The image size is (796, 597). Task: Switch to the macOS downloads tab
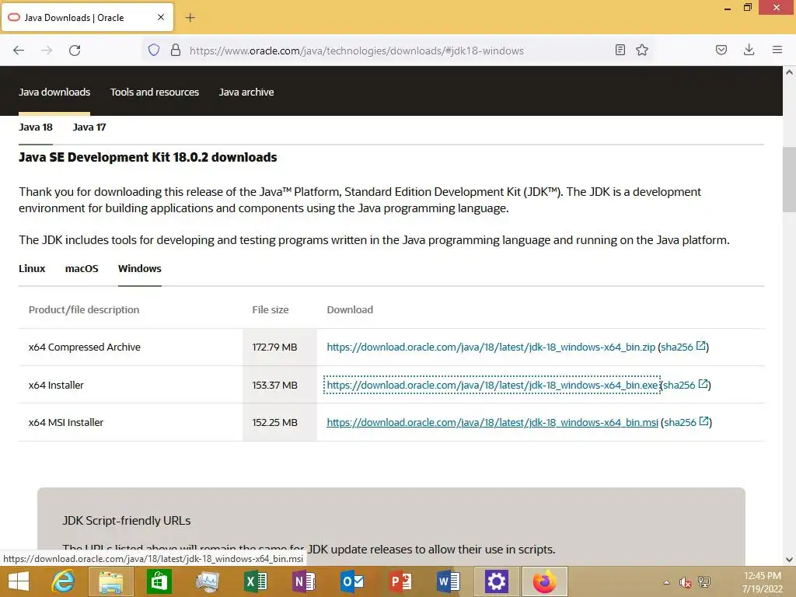click(x=82, y=268)
